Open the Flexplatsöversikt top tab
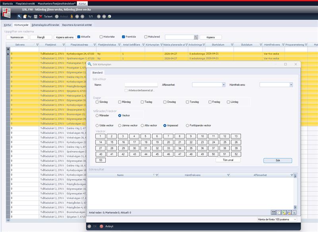Viewport: 318px width, 232px height. pos(27,3)
